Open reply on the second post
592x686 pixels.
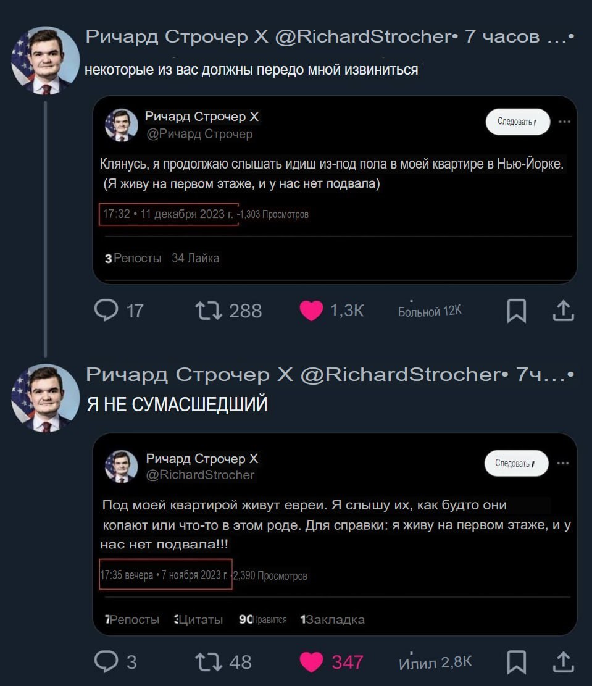[x=106, y=662]
